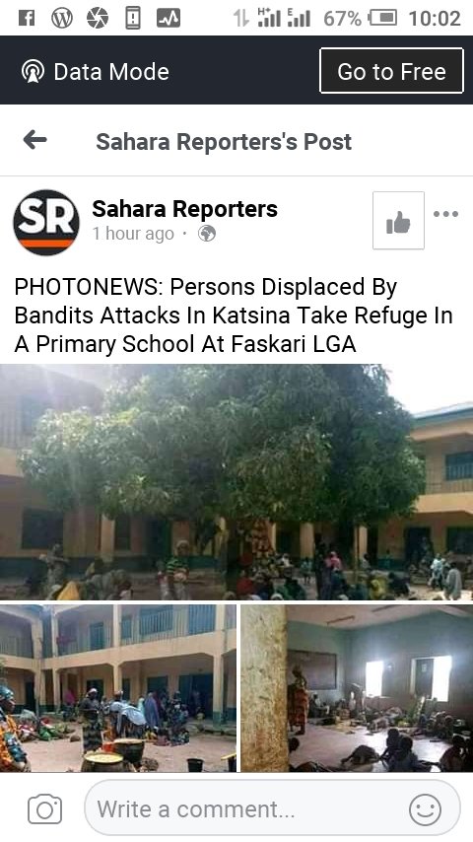The height and width of the screenshot is (842, 473).
Task: Open the large tree courtyard photo
Action: (236, 482)
